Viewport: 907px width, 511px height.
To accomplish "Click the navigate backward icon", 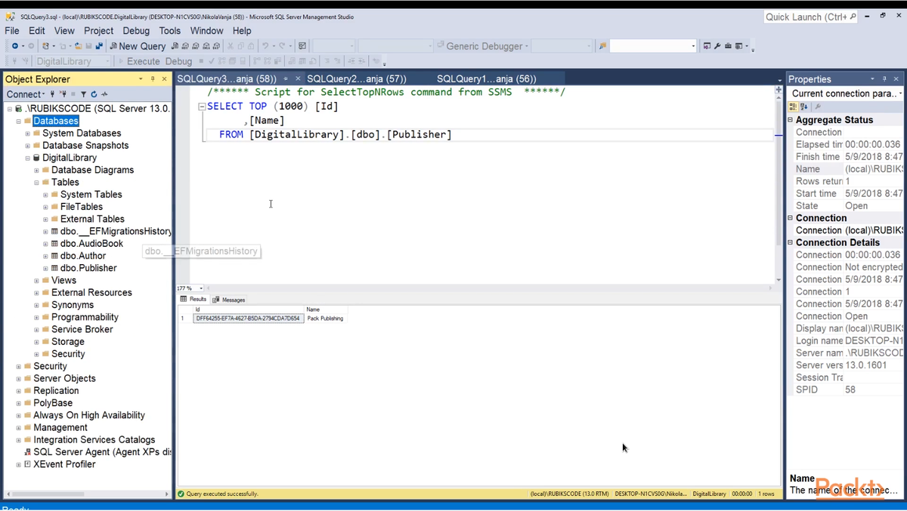I will click(x=15, y=46).
